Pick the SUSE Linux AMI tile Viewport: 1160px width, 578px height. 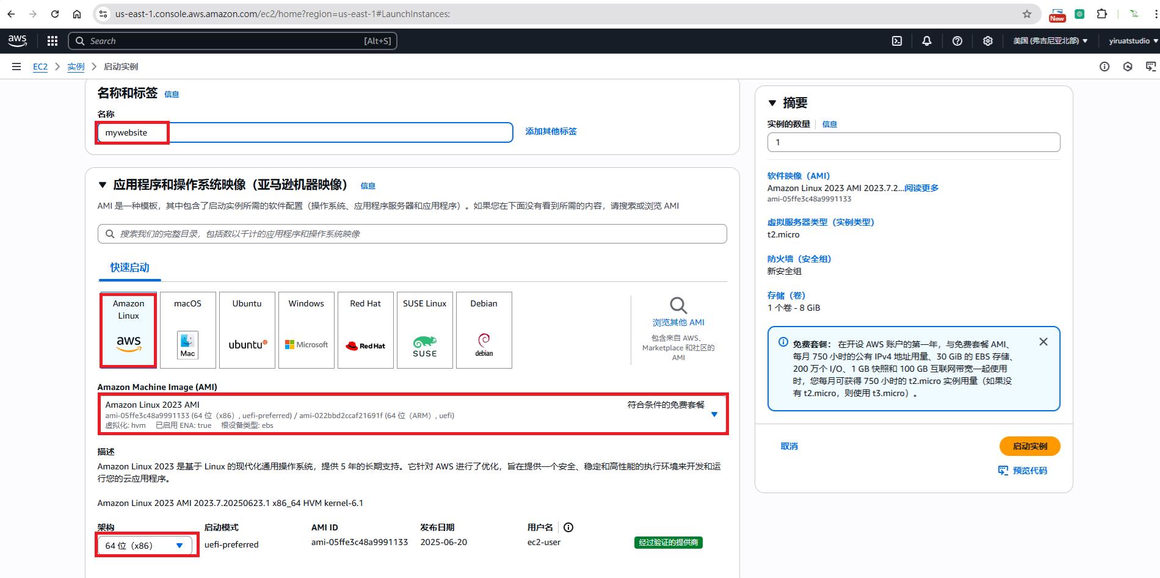425,330
